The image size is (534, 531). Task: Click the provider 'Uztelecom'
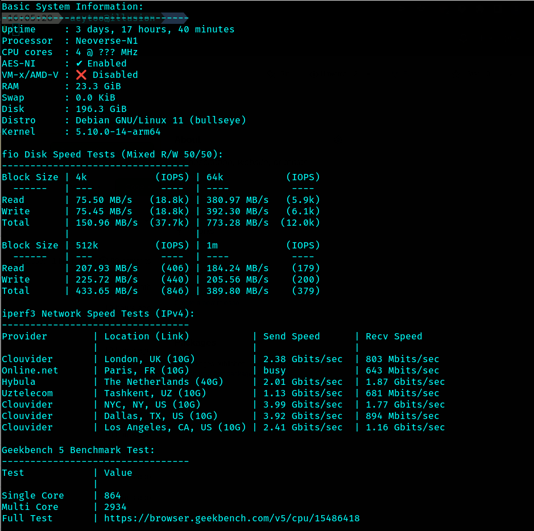[27, 393]
